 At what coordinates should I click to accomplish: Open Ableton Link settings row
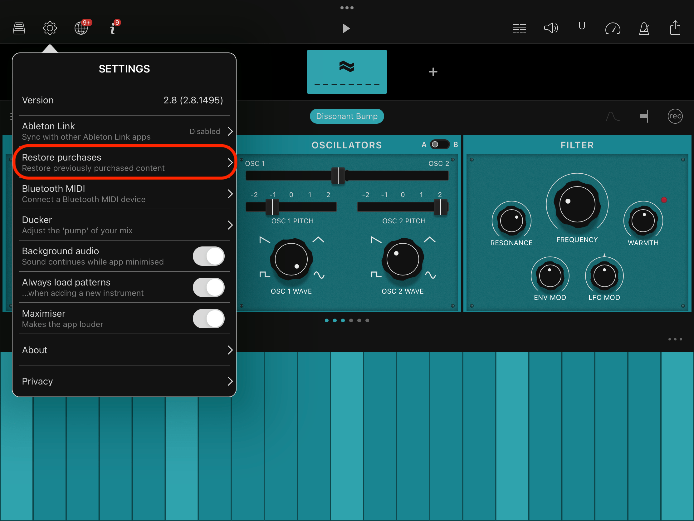coord(124,131)
